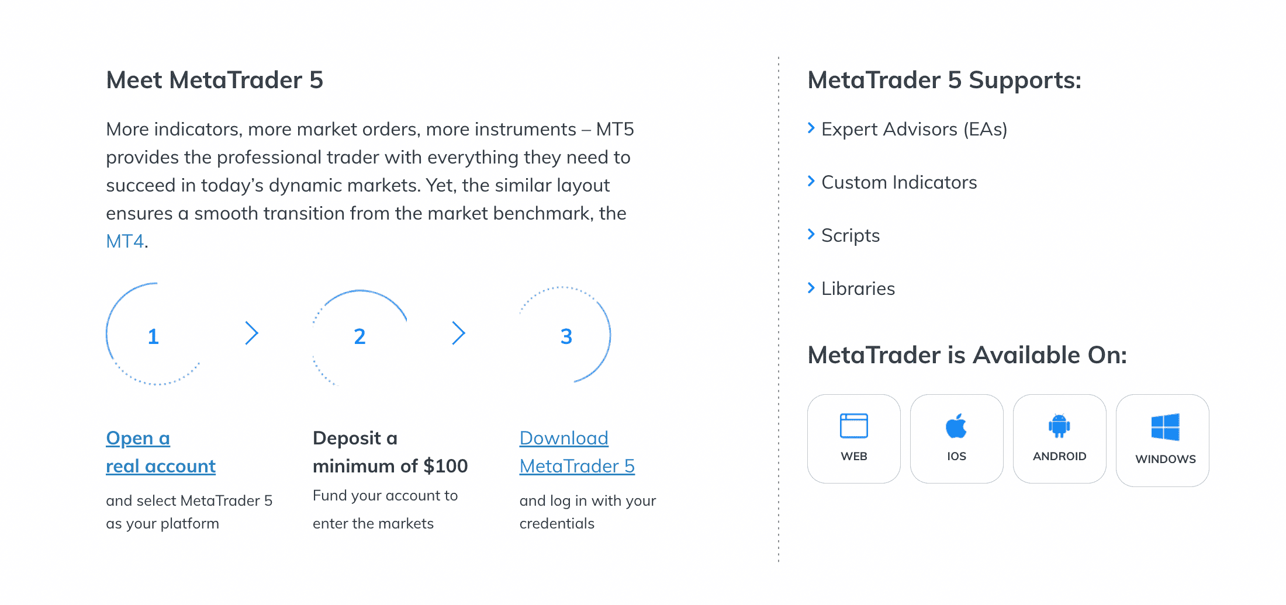Select the iOS Apple logo icon
Screen dimensions: 1286x605
click(956, 426)
